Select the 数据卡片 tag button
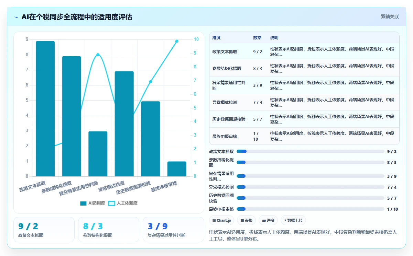 click(x=293, y=220)
